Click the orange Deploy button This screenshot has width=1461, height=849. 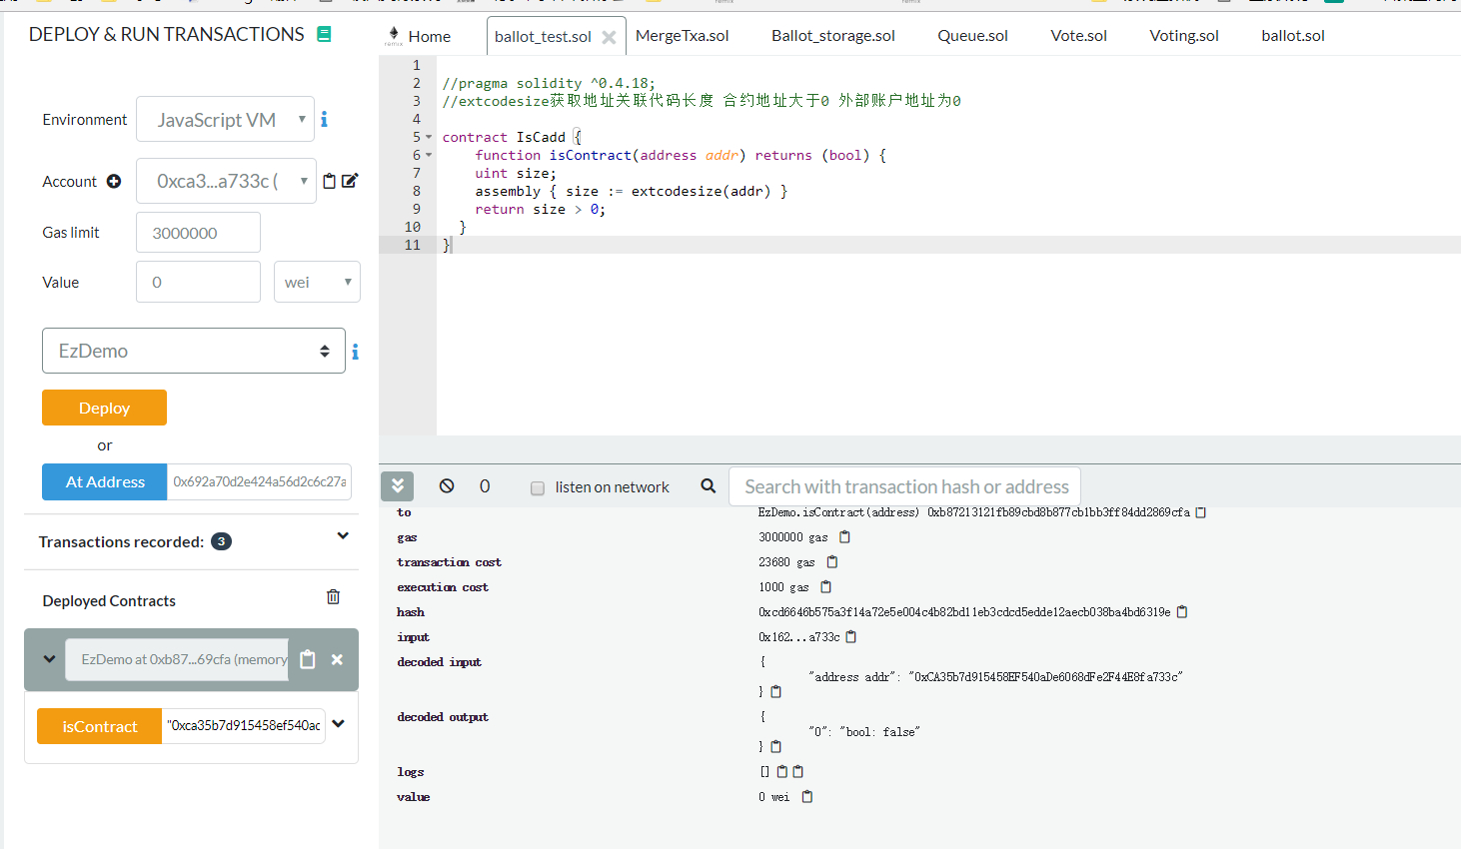[104, 408]
